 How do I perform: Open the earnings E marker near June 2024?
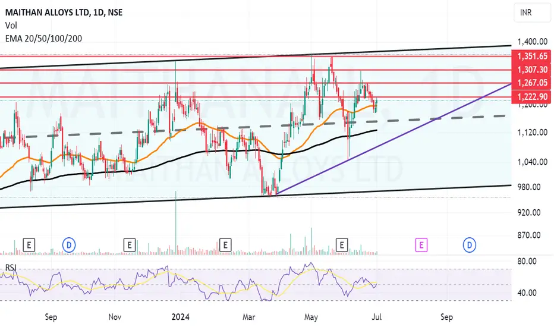(342, 244)
